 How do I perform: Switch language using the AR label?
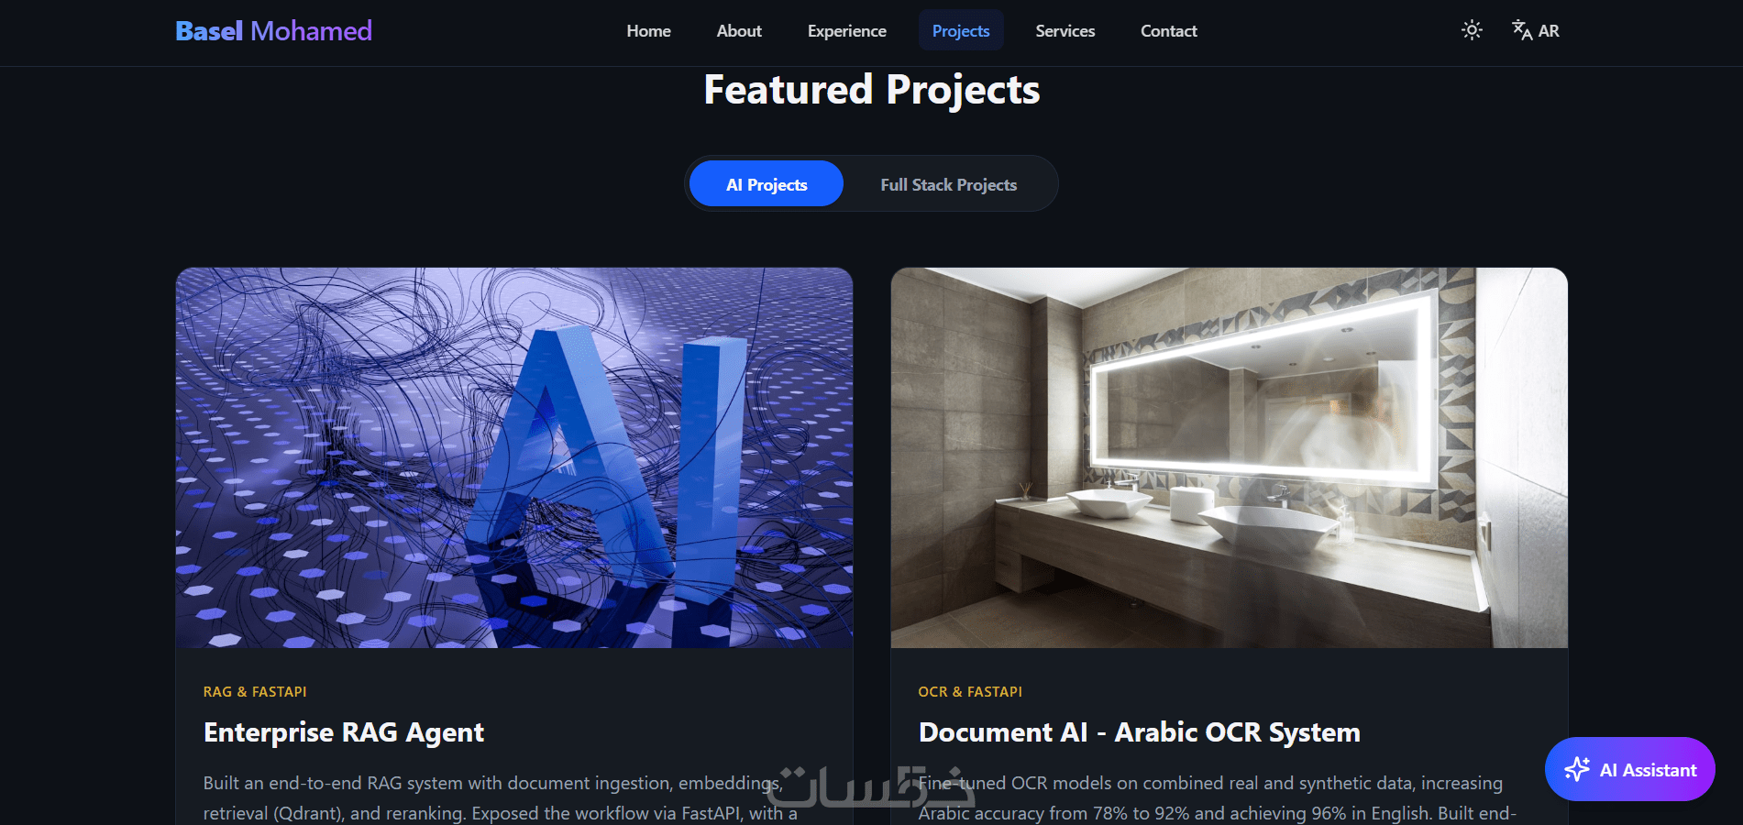tap(1549, 31)
